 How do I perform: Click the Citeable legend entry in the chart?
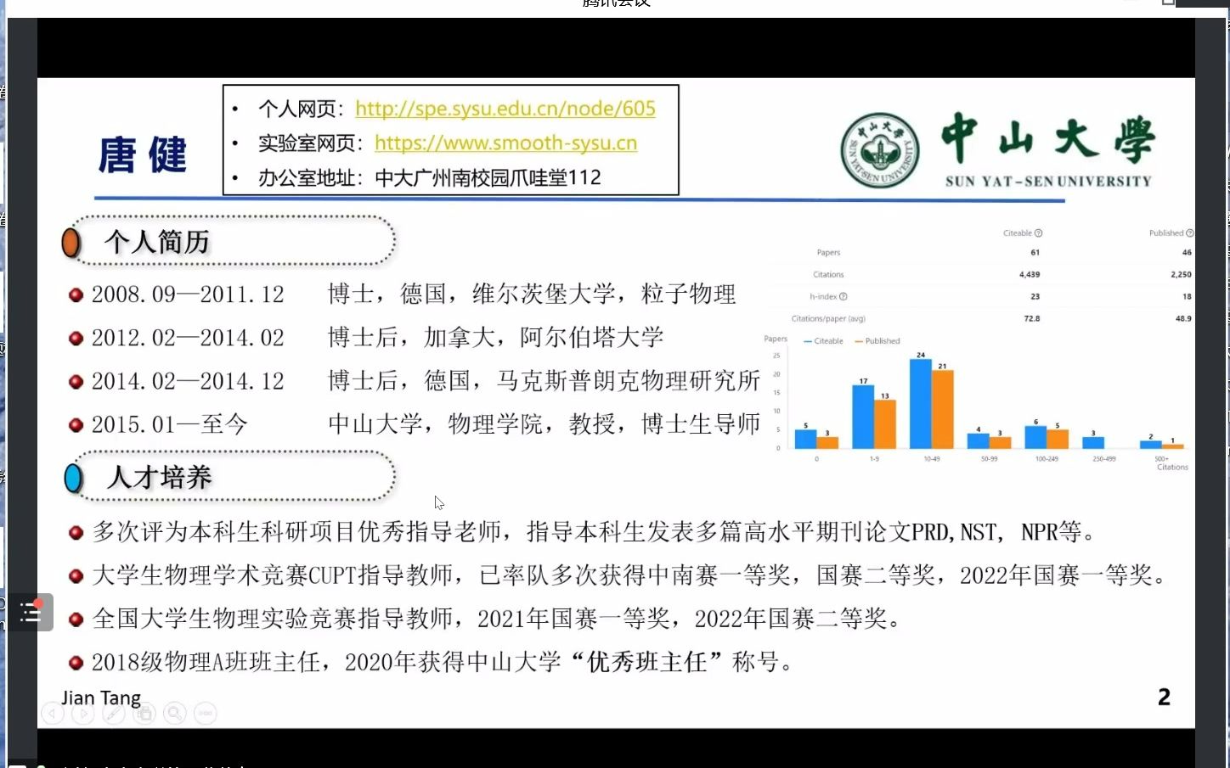(x=823, y=341)
